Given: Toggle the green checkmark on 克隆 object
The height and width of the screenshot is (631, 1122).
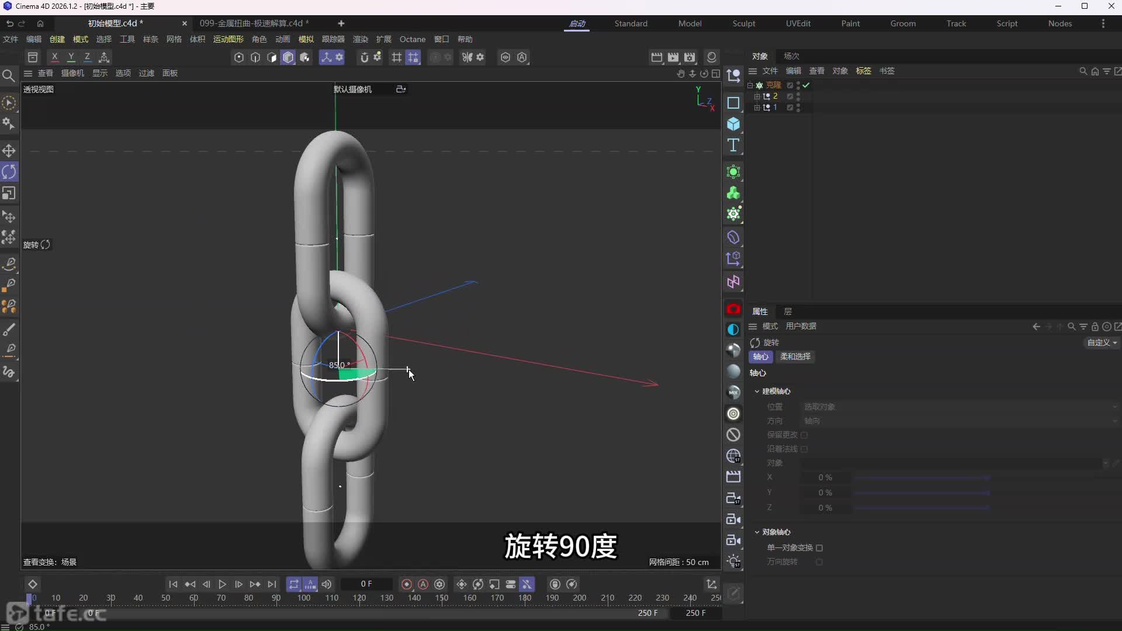Looking at the screenshot, I should (x=806, y=85).
